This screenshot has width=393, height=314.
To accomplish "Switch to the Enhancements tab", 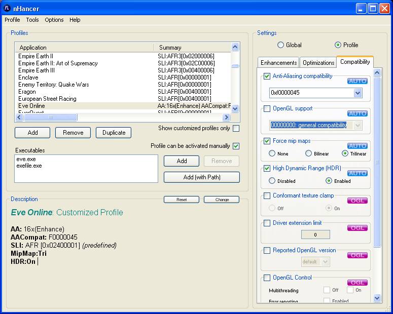I will 278,62.
